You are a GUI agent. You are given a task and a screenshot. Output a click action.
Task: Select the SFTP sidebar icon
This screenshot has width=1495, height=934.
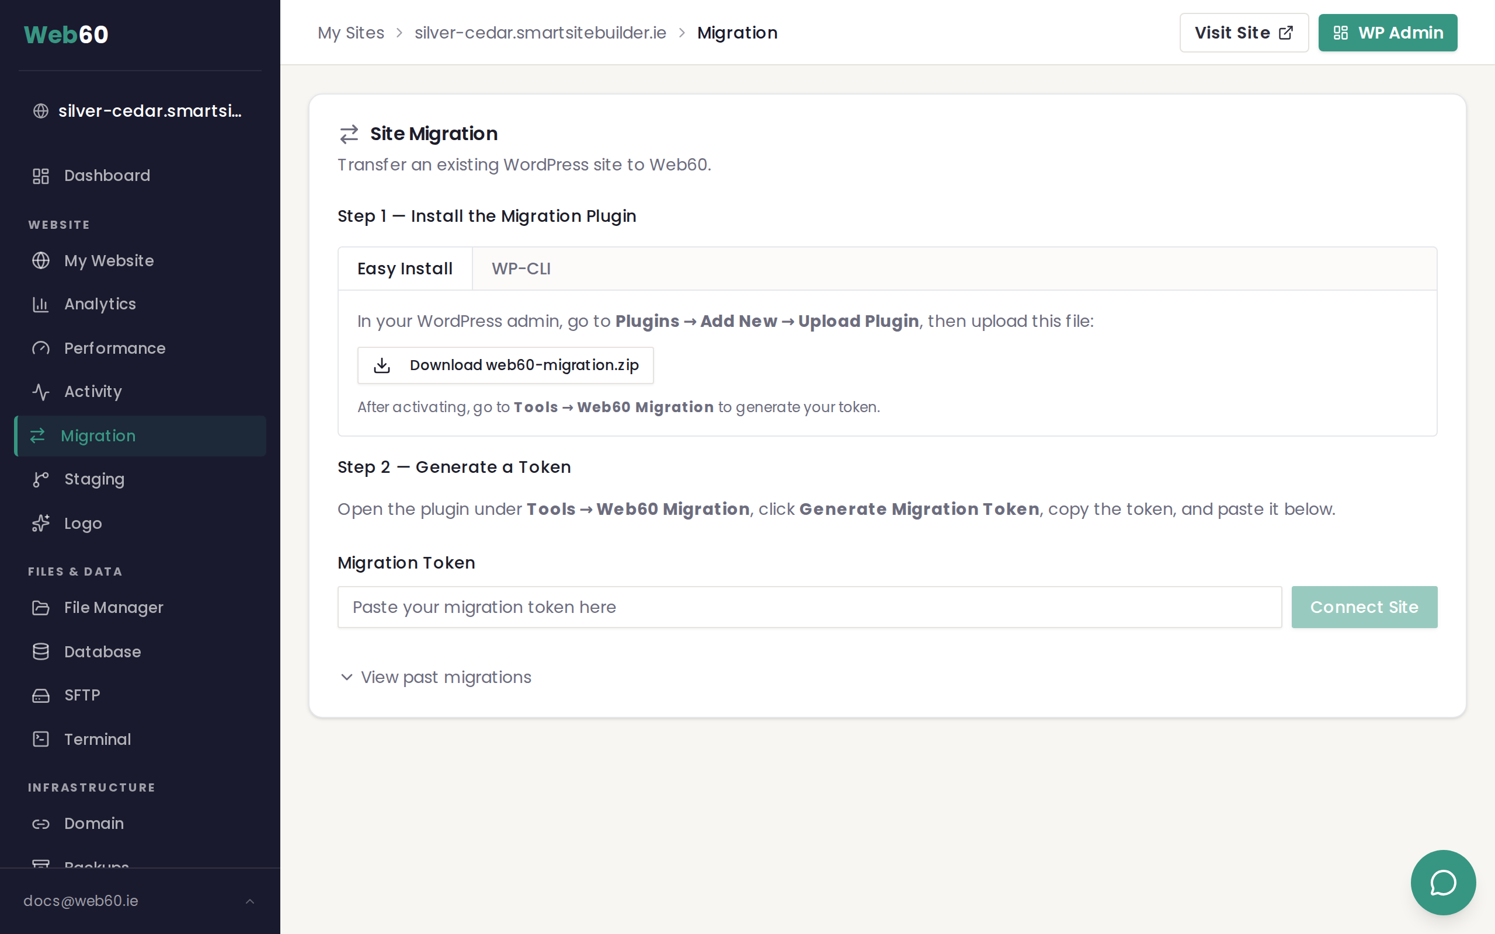41,695
